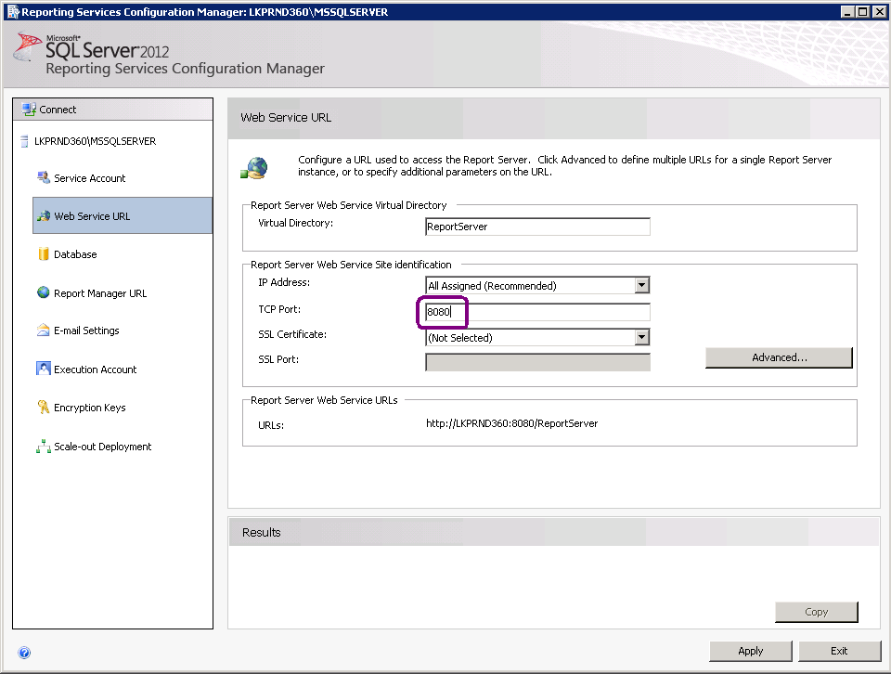Click the SSL Certificate: label
The height and width of the screenshot is (674, 891).
(x=292, y=334)
